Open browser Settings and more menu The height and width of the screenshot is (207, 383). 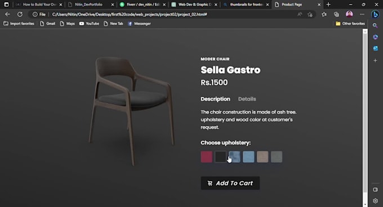362,15
